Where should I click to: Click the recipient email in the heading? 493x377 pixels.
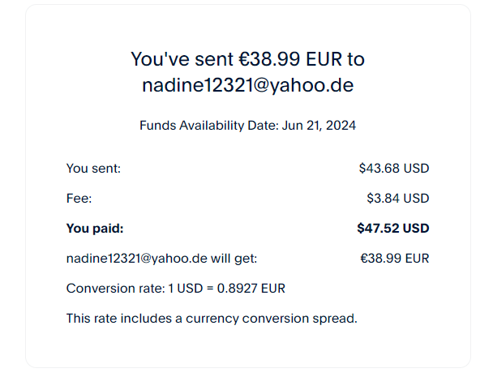[247, 85]
